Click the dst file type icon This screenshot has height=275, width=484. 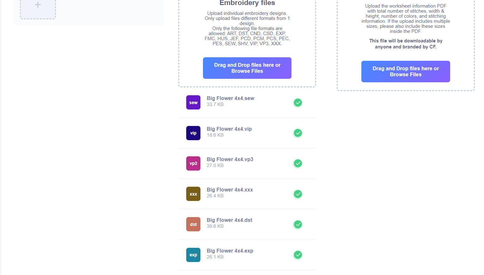tap(193, 224)
